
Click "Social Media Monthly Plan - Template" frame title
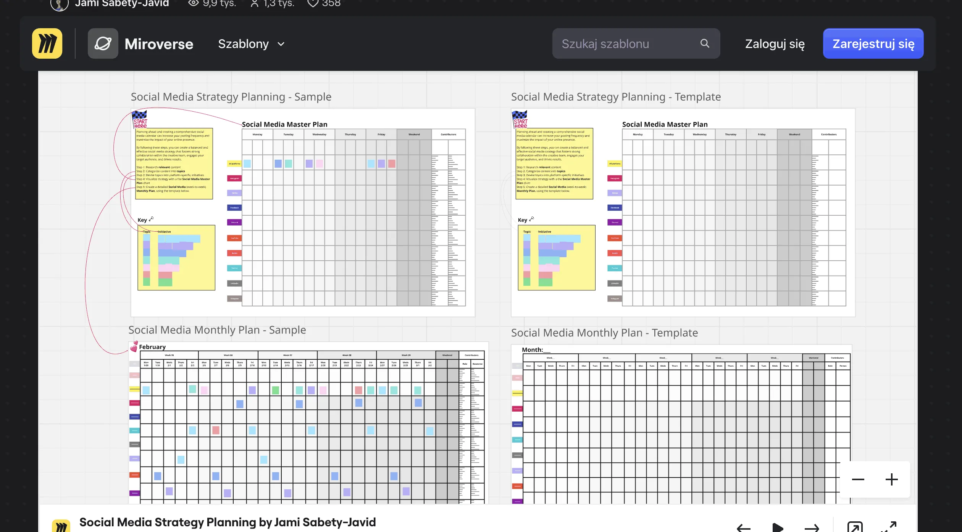pos(604,333)
